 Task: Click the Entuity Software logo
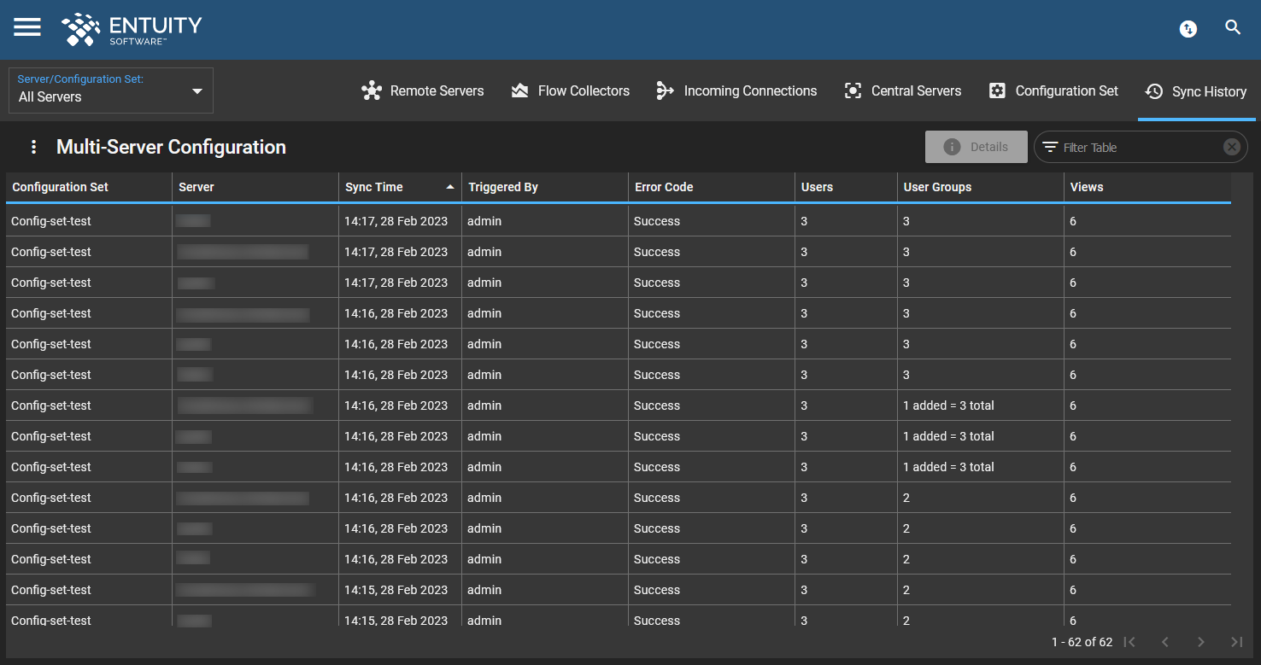(132, 29)
